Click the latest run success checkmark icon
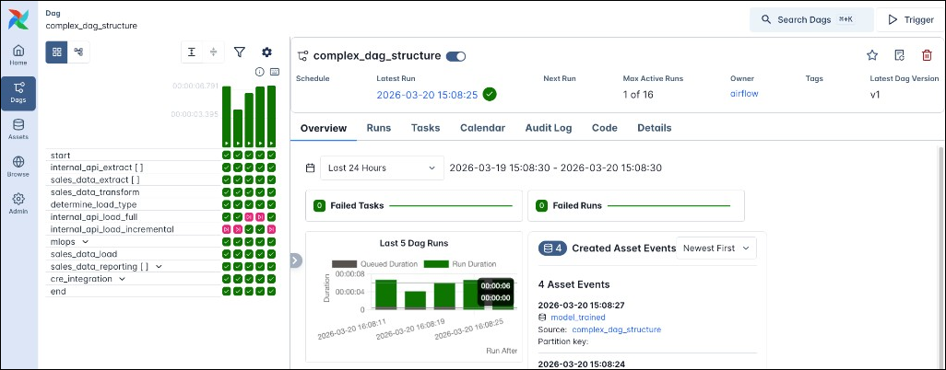 490,95
